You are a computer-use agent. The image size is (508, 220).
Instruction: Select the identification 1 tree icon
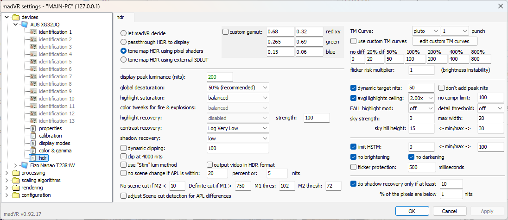coord(33,32)
